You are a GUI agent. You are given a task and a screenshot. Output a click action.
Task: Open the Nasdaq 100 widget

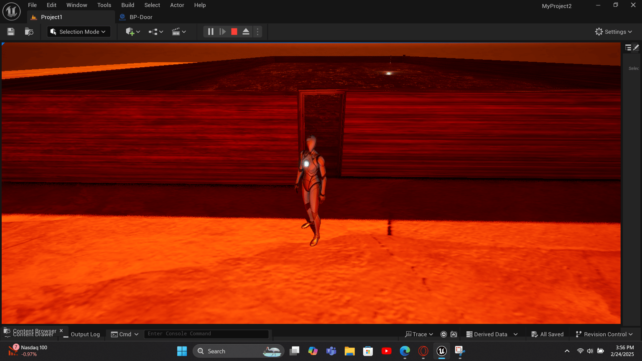[28, 351]
